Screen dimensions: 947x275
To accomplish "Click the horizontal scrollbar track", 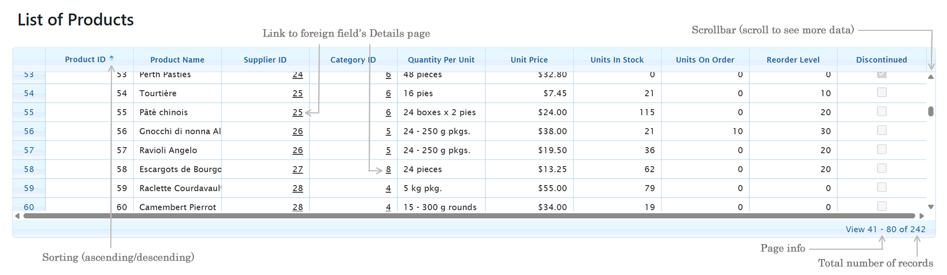I will (469, 216).
